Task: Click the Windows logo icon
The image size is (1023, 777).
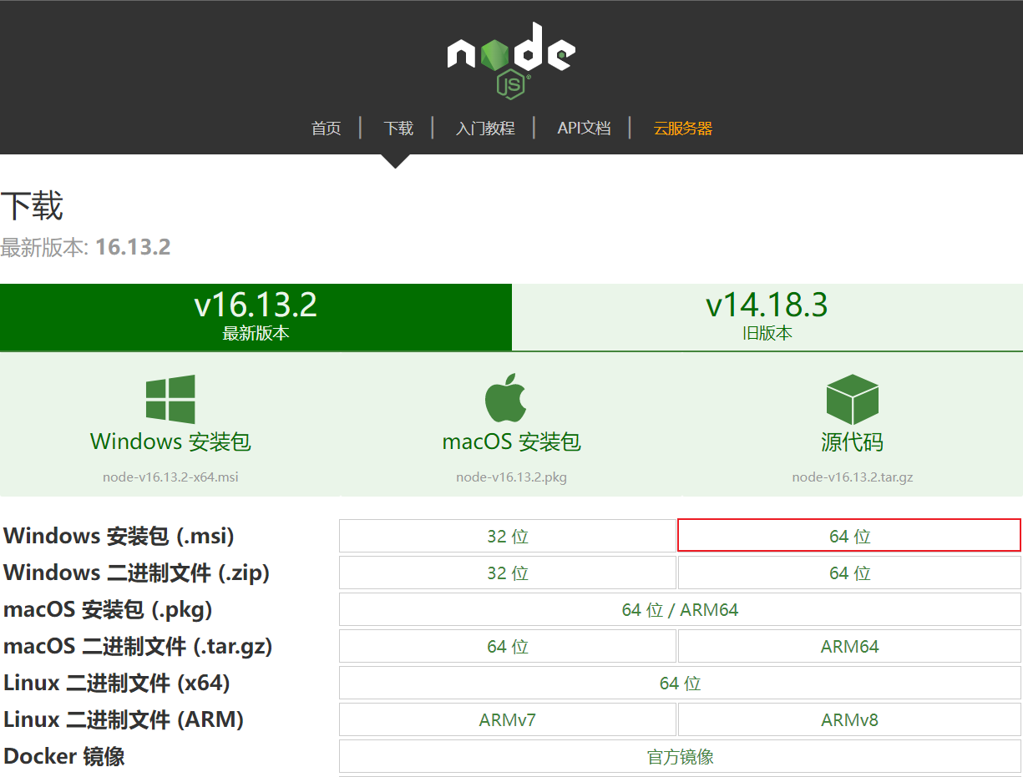Action: tap(170, 399)
